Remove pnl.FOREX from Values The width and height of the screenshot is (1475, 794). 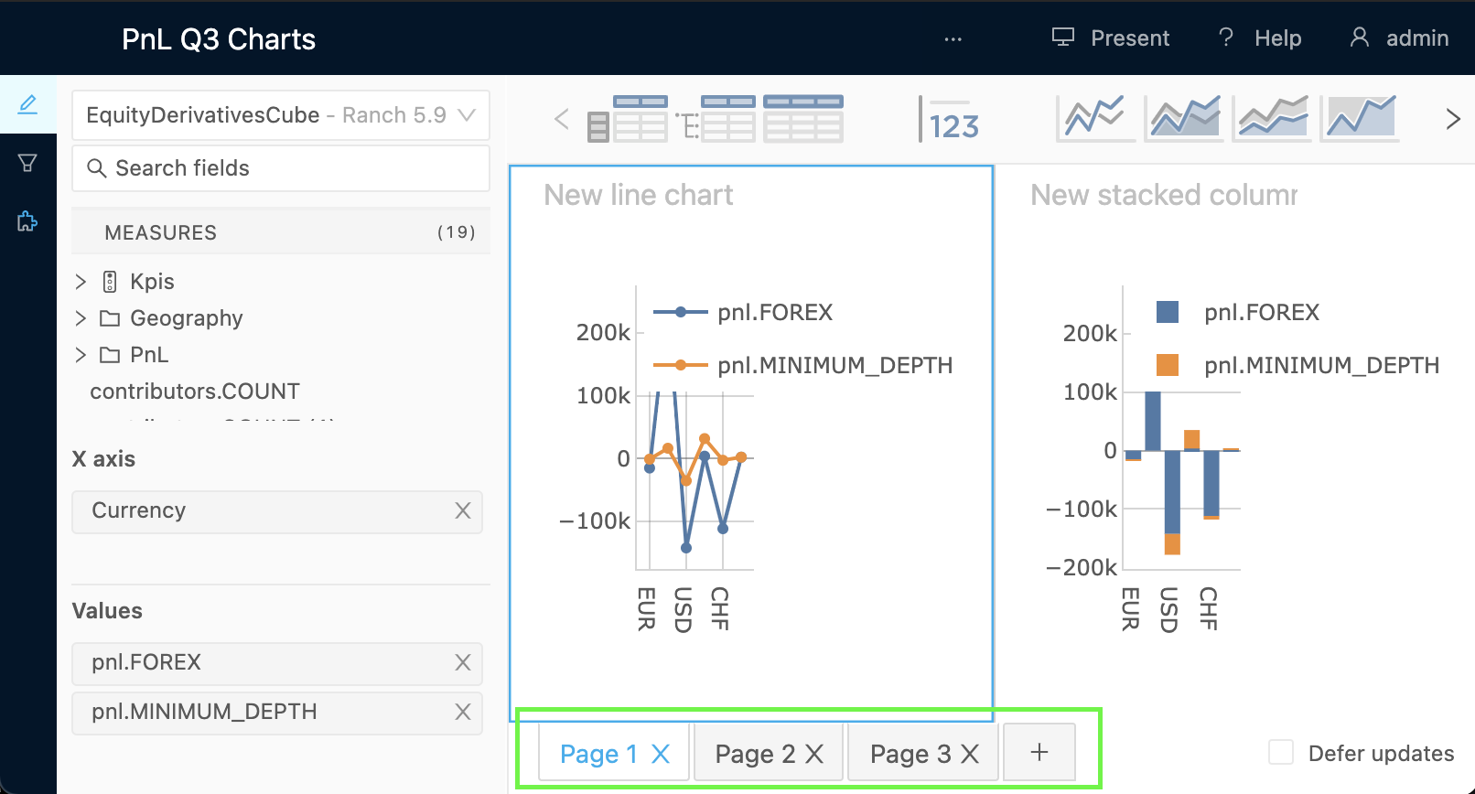[463, 662]
